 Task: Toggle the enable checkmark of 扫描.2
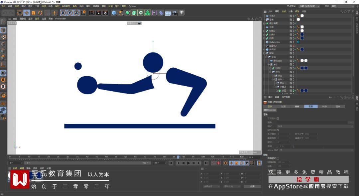click(295, 31)
